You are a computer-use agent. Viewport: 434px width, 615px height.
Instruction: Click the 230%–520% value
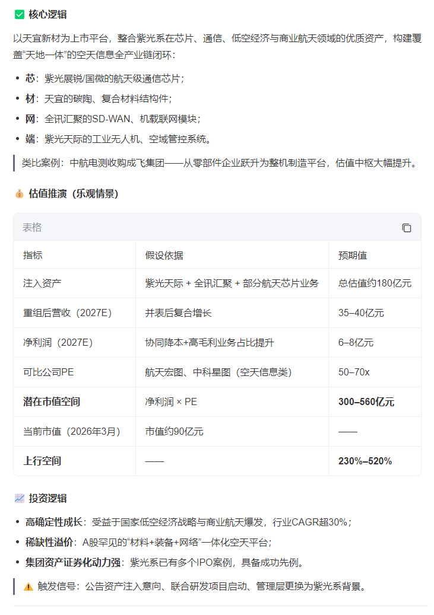pyautogui.click(x=365, y=461)
